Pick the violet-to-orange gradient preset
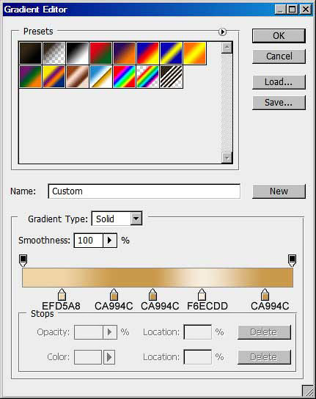Screen dimensions: 316x399 pos(124,53)
